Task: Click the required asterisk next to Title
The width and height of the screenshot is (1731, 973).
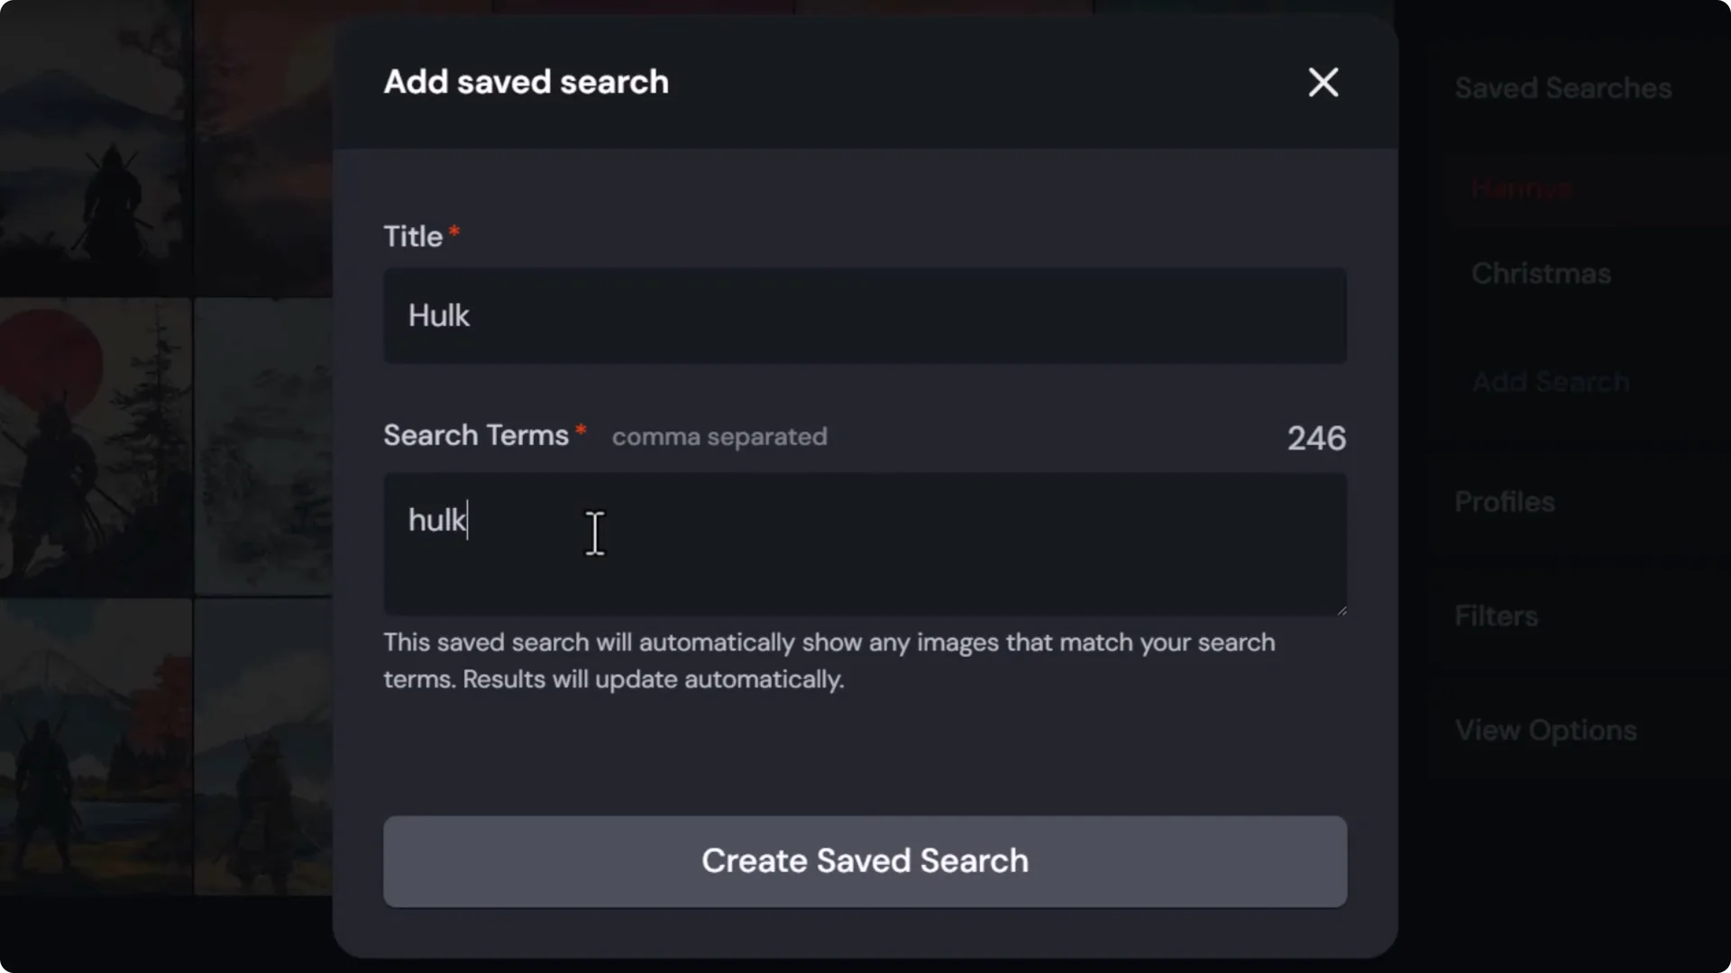Action: [454, 231]
